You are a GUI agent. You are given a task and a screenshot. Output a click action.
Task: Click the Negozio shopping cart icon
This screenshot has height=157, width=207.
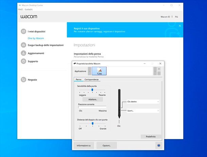[23, 80]
